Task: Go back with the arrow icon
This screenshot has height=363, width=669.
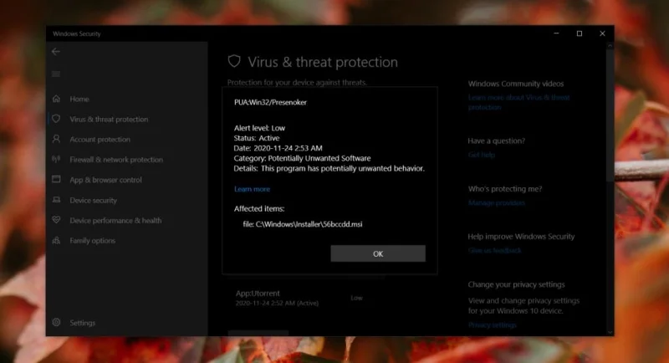Action: (x=56, y=52)
